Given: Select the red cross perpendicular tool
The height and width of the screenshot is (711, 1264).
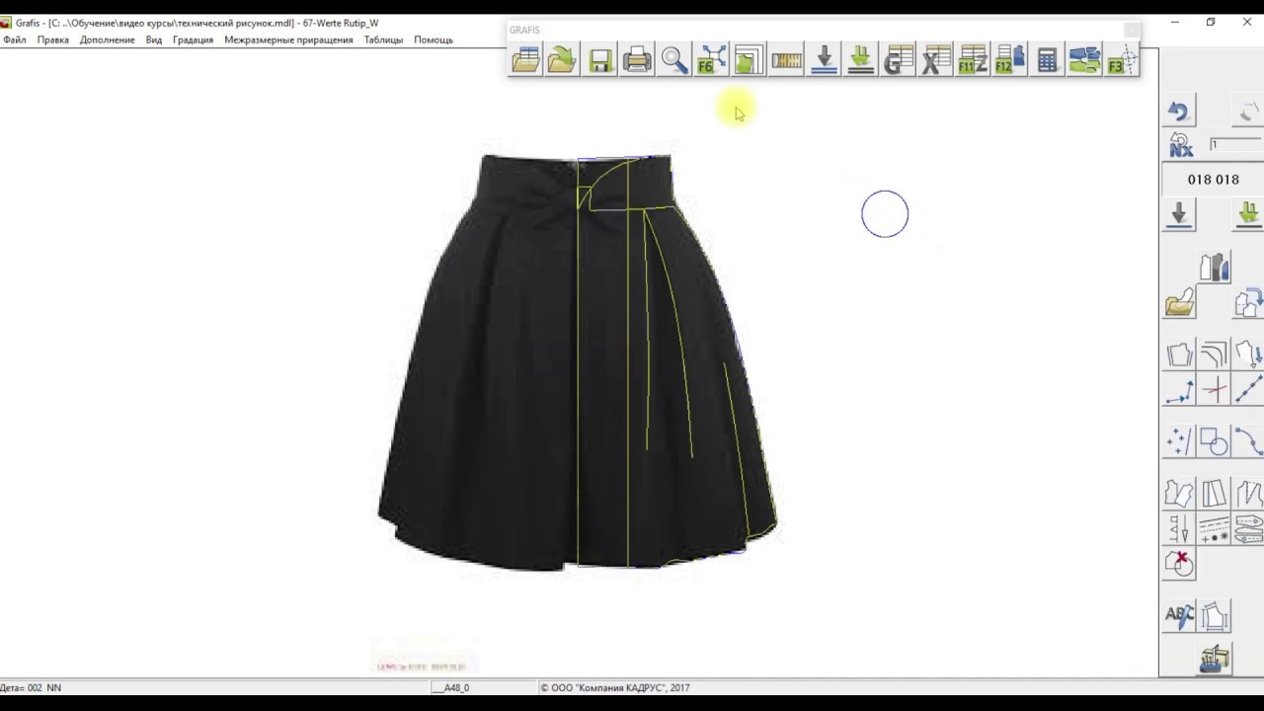Looking at the screenshot, I should coord(1215,389).
